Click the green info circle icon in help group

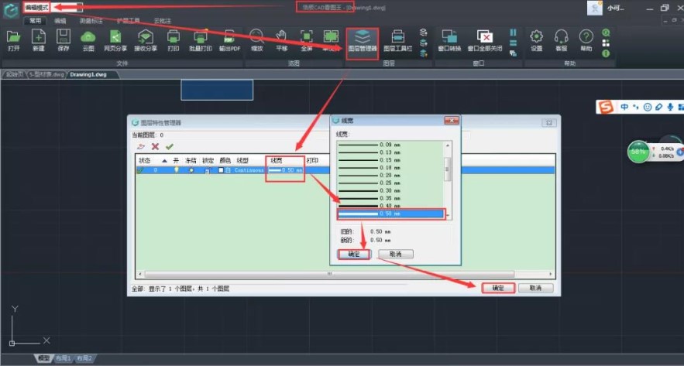click(x=606, y=53)
